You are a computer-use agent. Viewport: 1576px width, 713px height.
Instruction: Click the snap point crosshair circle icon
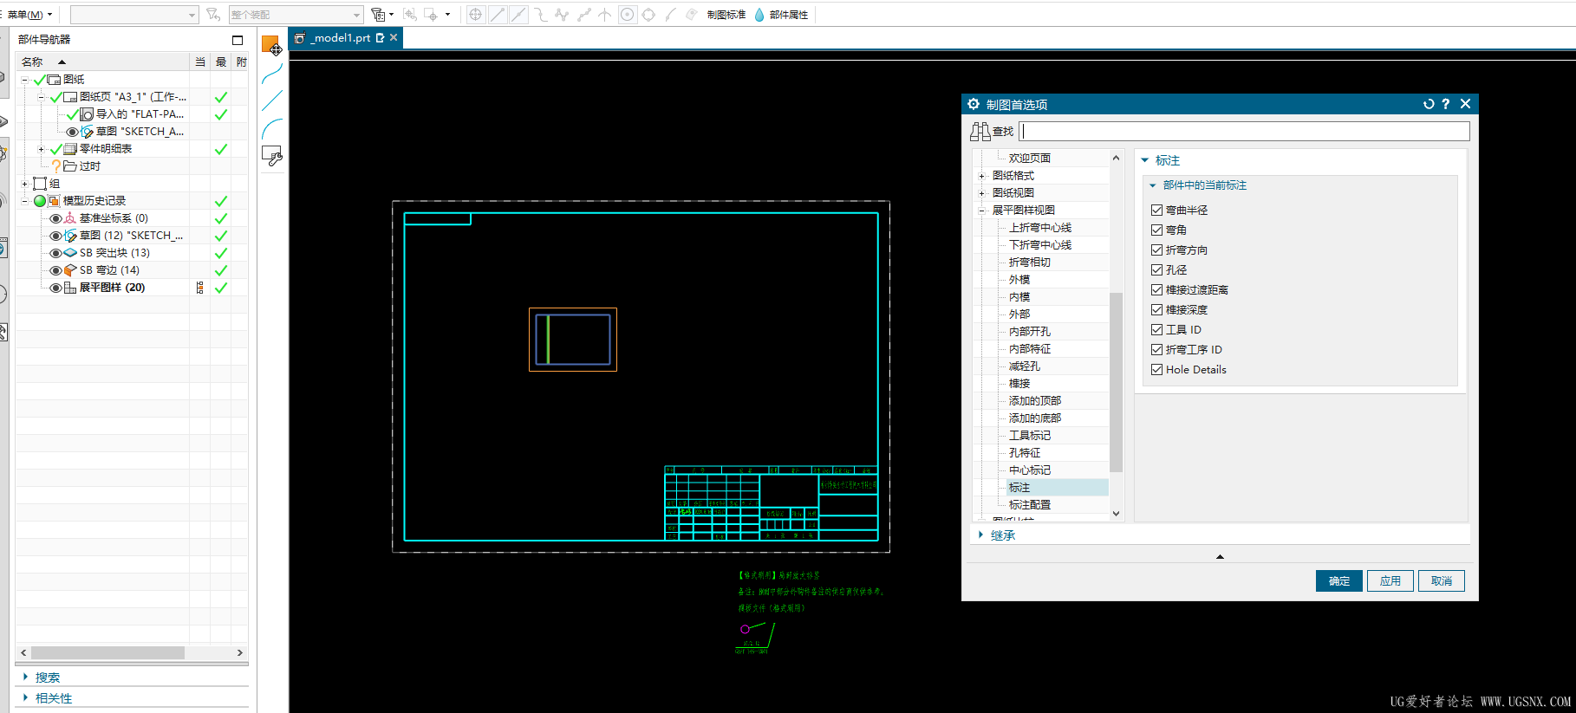475,15
